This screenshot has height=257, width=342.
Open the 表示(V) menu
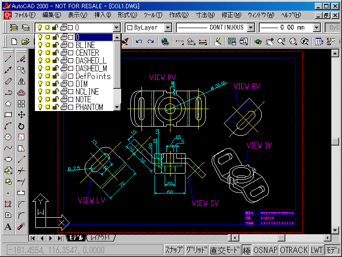(x=78, y=15)
